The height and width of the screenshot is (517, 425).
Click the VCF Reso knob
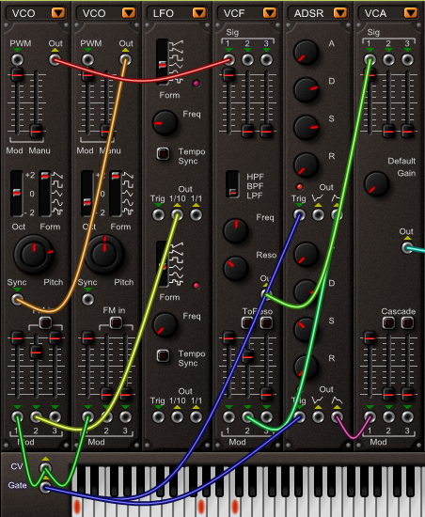pyautogui.click(x=235, y=269)
